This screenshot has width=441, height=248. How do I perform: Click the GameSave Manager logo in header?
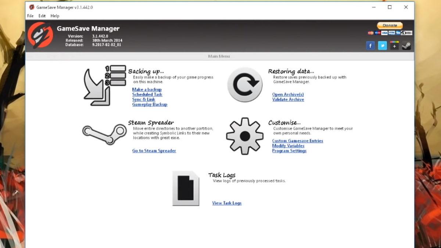coord(40,35)
